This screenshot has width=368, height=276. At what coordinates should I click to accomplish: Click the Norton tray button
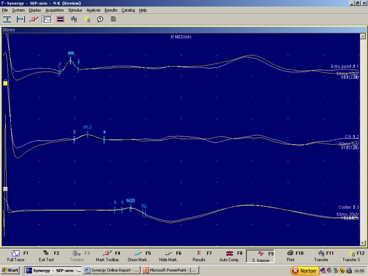tap(305, 270)
